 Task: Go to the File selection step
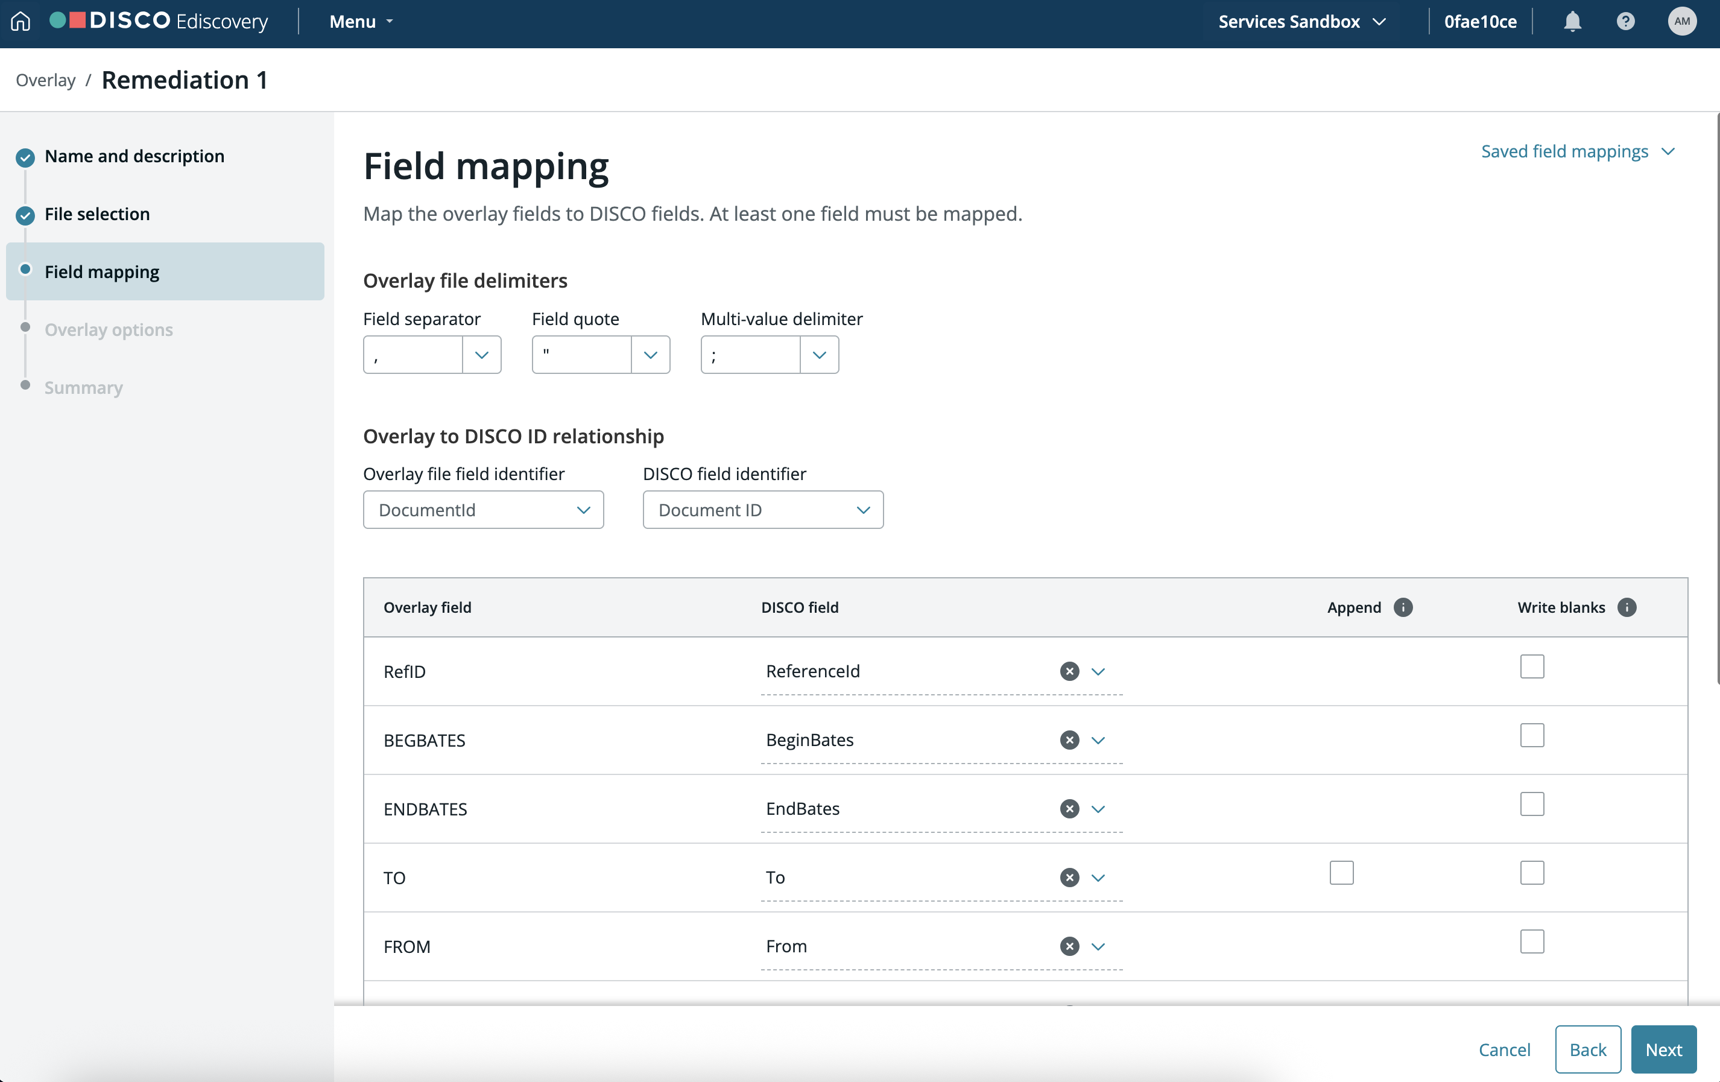97,214
